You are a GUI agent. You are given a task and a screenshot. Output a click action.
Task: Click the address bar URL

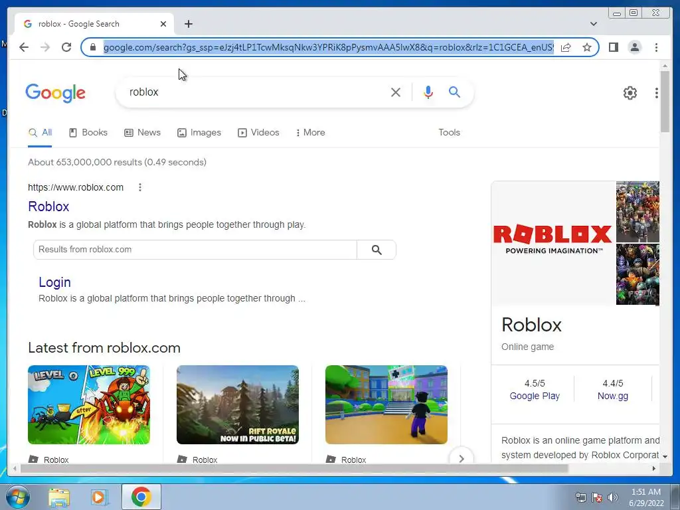coord(328,47)
